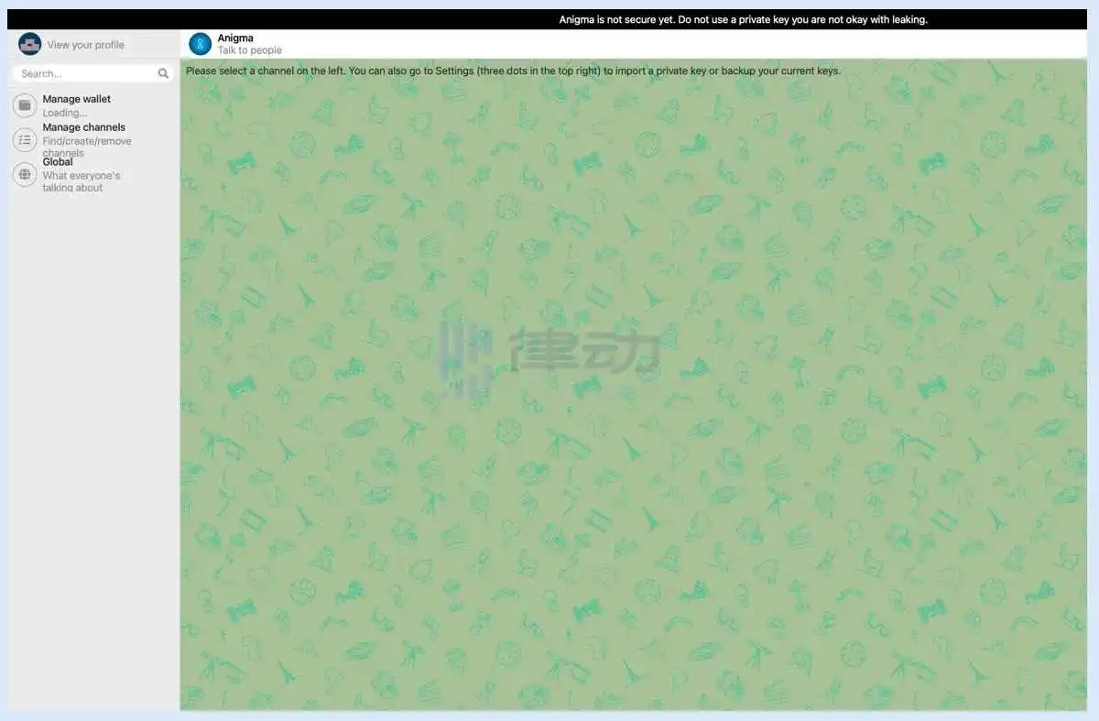Click the Global globe icon
Screen dimensions: 1099x721
pyautogui.click(x=25, y=175)
